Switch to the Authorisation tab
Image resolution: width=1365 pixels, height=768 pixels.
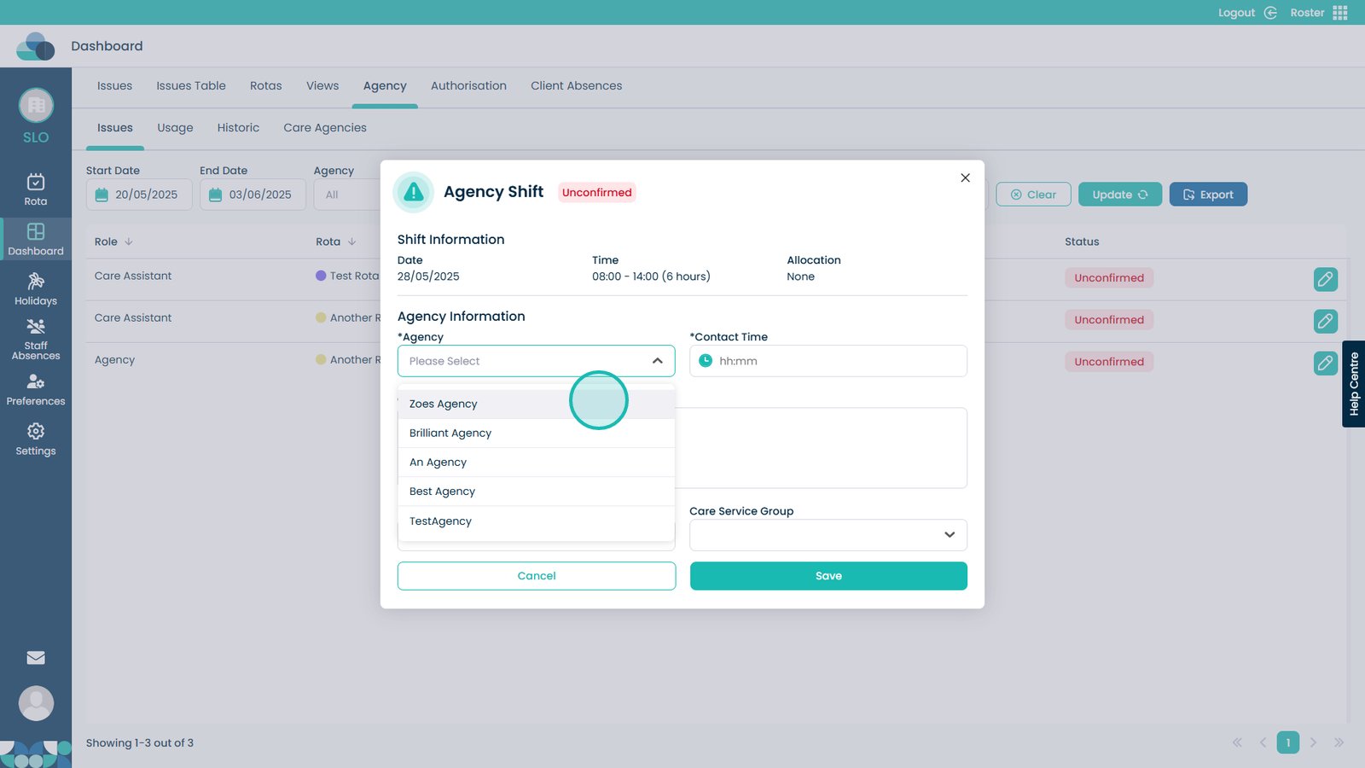(x=468, y=86)
